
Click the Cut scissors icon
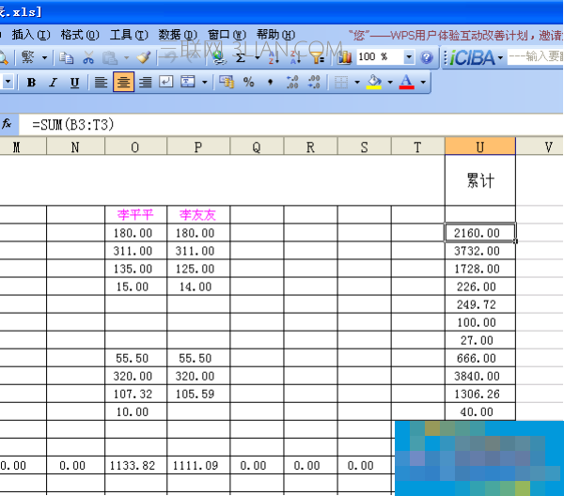(88, 57)
